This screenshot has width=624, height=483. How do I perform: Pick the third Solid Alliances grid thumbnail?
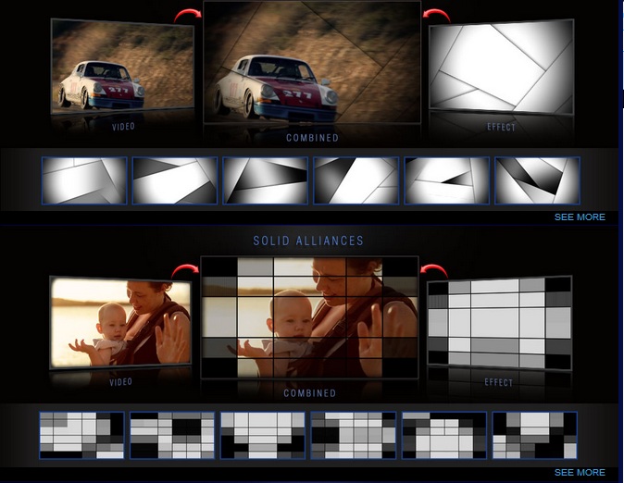pos(263,435)
